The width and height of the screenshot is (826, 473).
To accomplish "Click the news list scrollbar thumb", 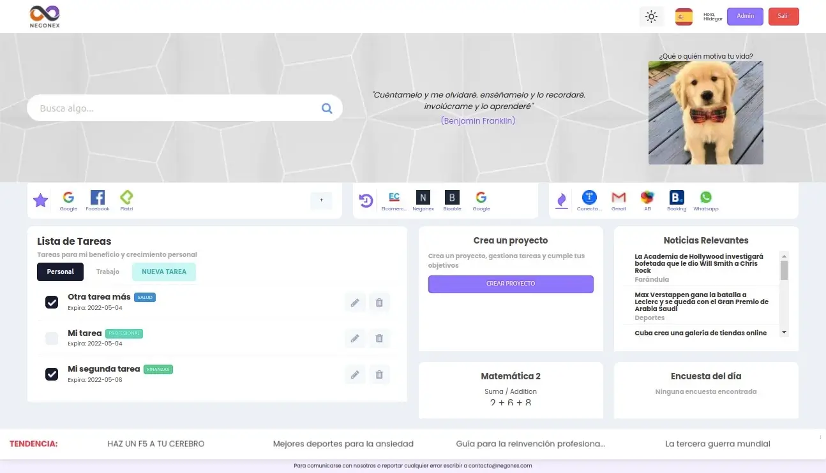I will pos(785,270).
